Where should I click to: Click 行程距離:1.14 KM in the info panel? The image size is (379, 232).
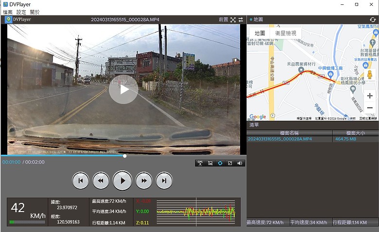[108, 223]
